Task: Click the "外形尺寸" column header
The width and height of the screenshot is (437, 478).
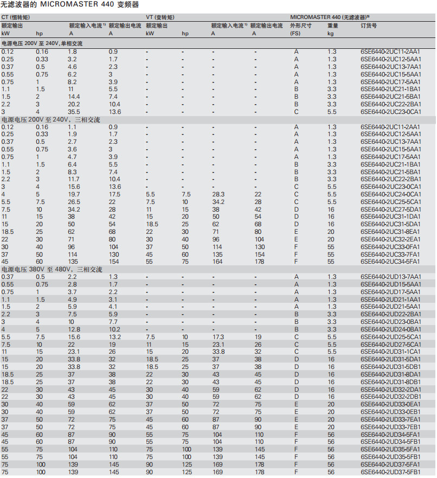Action: (x=301, y=26)
